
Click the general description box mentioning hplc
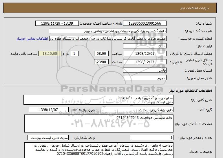tap(98, 100)
